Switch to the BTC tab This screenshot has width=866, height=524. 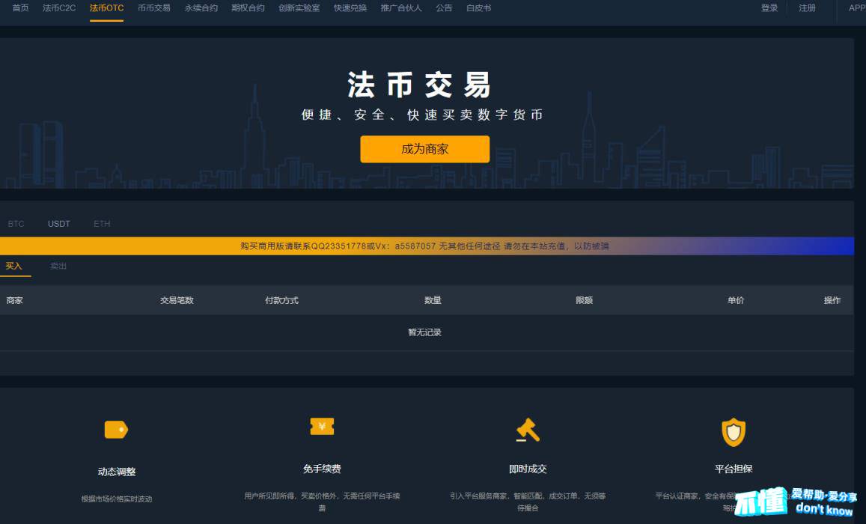point(16,224)
